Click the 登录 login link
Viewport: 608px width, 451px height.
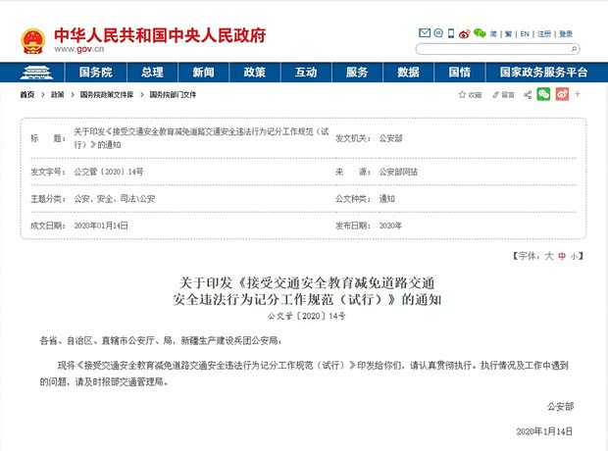pyautogui.click(x=567, y=33)
